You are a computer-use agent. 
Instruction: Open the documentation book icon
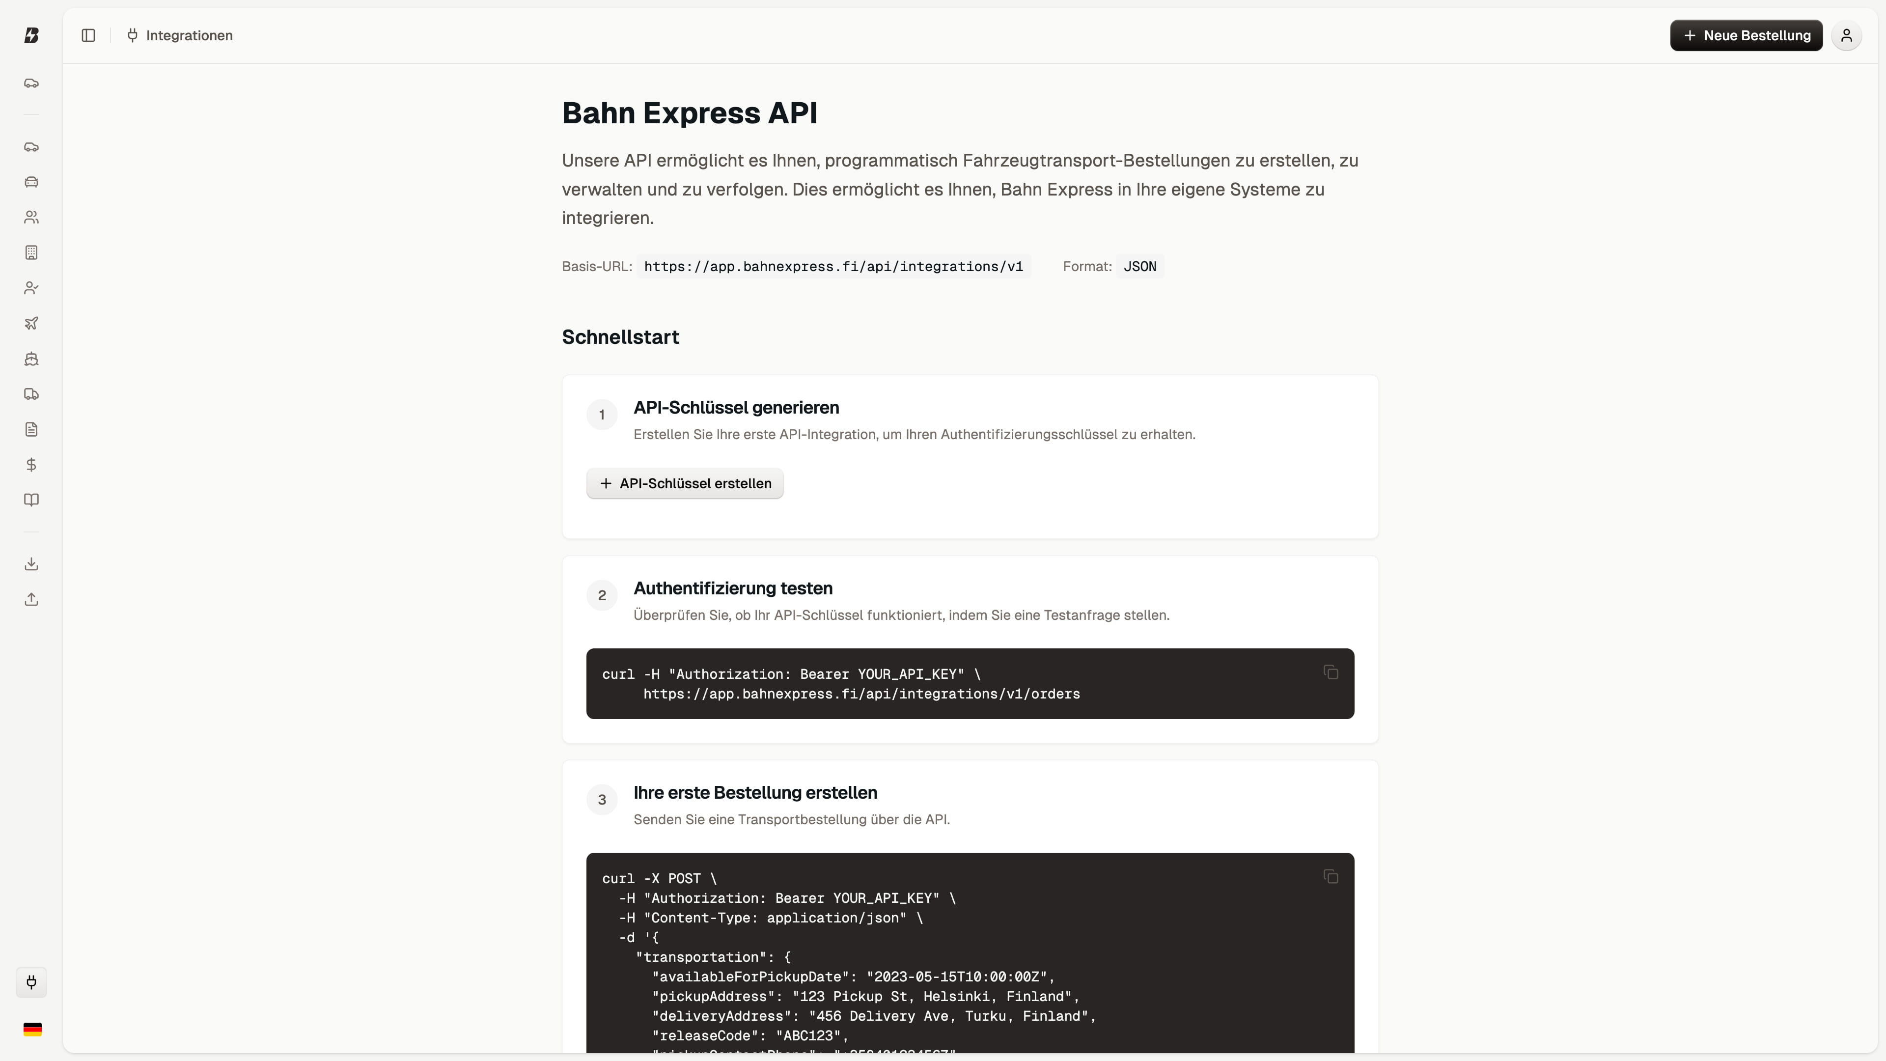pyautogui.click(x=31, y=500)
